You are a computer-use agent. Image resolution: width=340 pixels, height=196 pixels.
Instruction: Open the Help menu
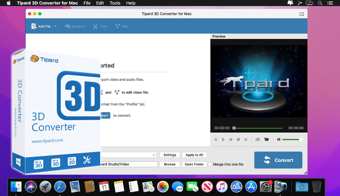[x=131, y=3]
